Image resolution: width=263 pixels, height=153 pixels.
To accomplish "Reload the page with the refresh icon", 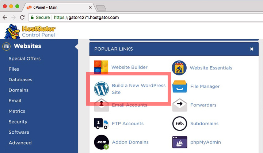I will [x=22, y=17].
